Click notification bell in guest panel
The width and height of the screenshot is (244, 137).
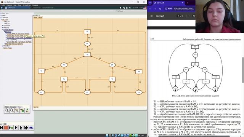tap(120, 8)
